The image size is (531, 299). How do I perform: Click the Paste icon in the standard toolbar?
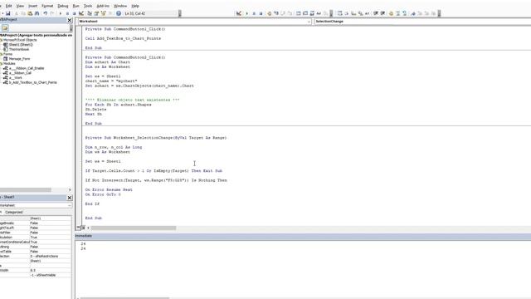[x=30, y=13]
